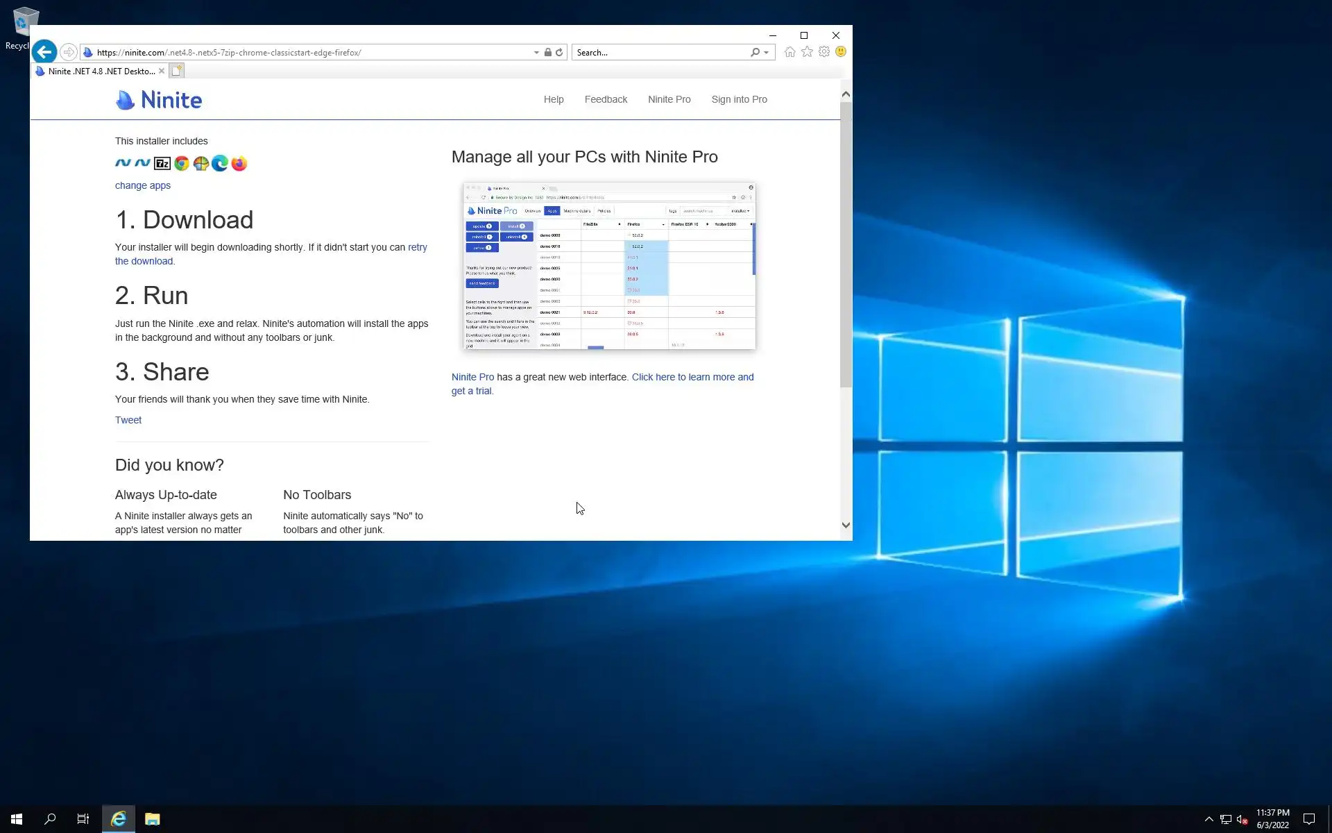This screenshot has width=1332, height=833.
Task: Click the 7-Zip app icon
Action: [162, 163]
